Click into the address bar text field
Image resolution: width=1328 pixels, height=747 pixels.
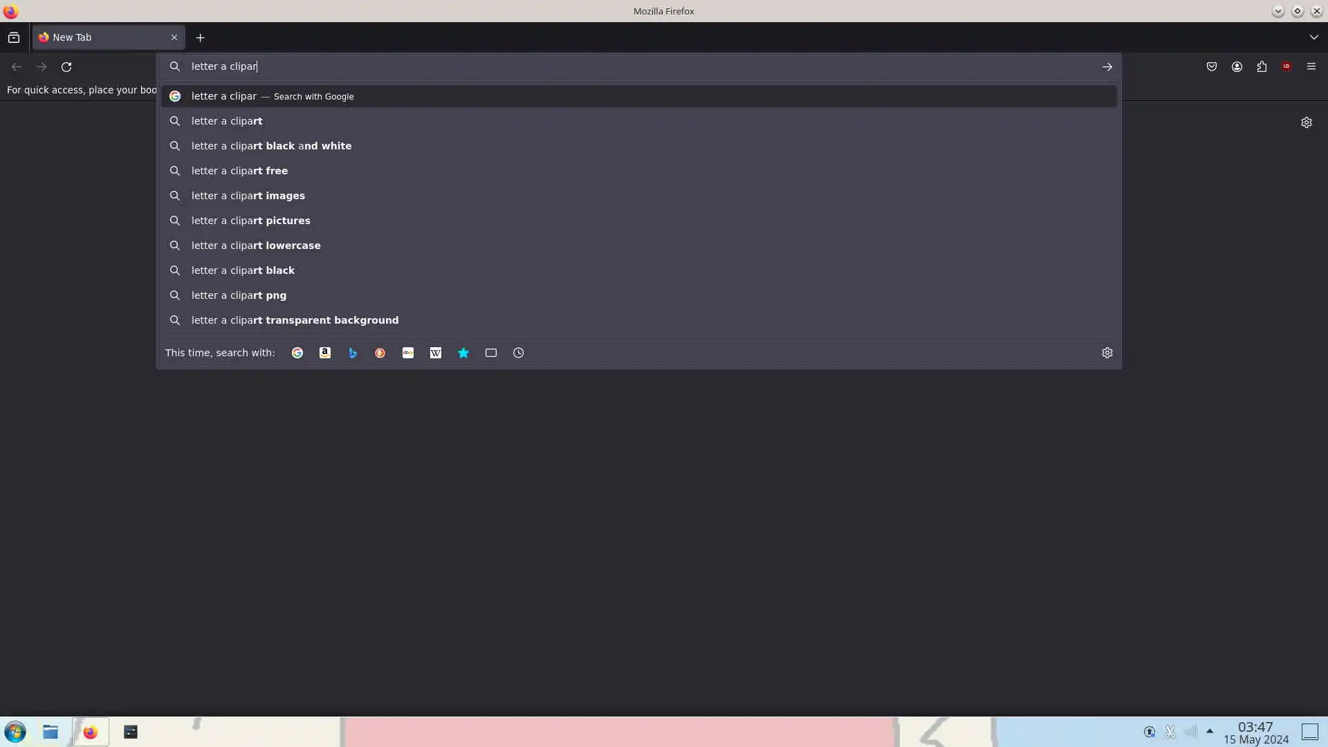click(x=622, y=66)
